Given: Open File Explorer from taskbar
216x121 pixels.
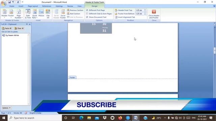Looking at the screenshot, I should (89, 118).
